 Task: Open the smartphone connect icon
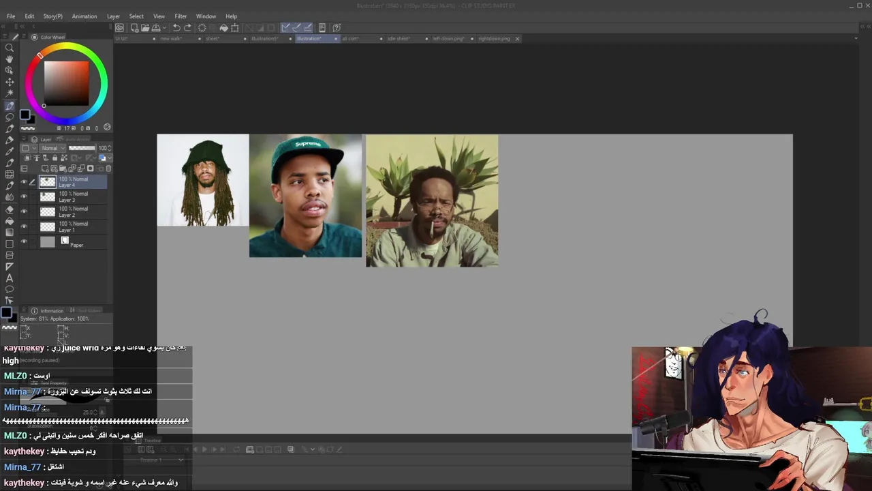pos(322,28)
